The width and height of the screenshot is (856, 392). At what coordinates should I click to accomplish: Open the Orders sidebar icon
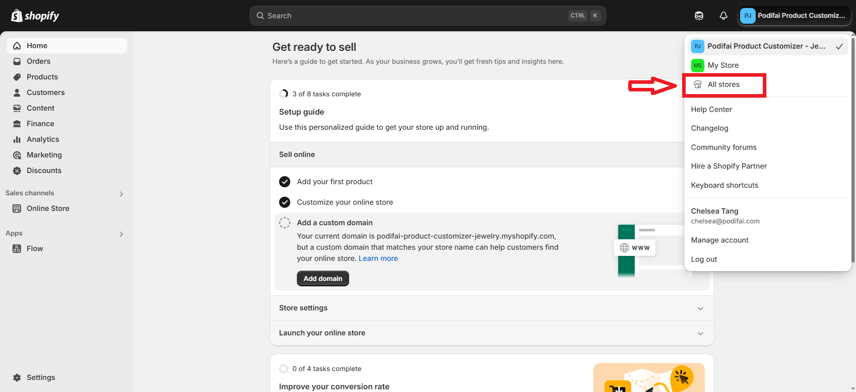point(17,61)
